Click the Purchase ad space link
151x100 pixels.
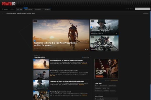pos(114,80)
